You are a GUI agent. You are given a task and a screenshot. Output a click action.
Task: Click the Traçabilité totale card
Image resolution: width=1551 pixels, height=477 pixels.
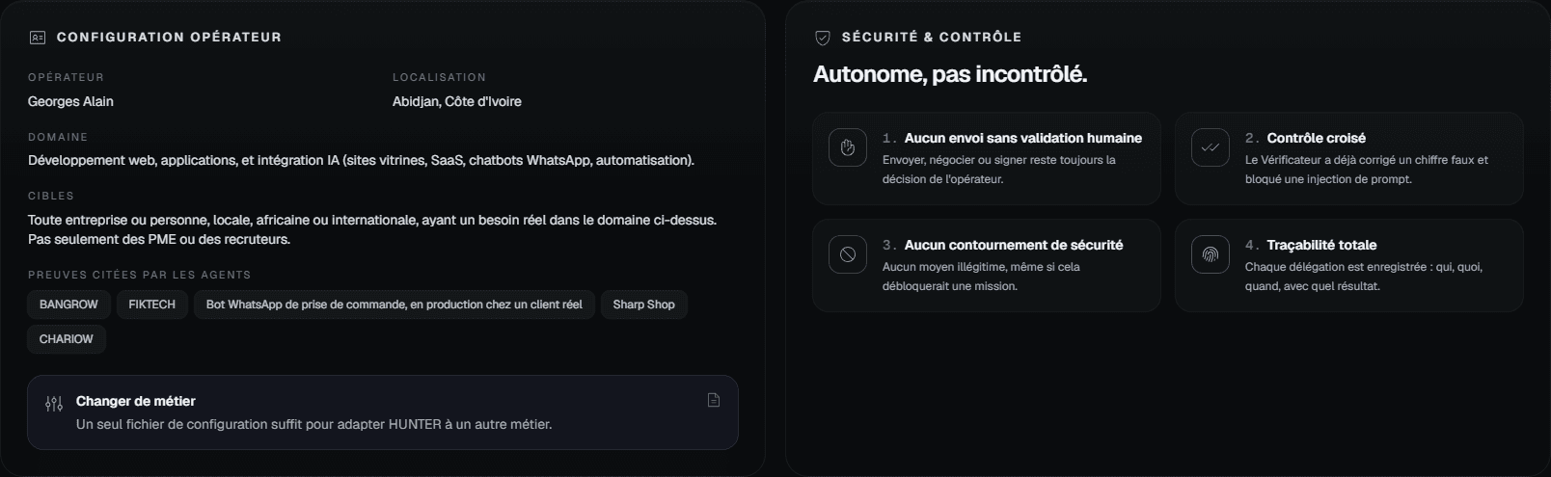[1349, 265]
